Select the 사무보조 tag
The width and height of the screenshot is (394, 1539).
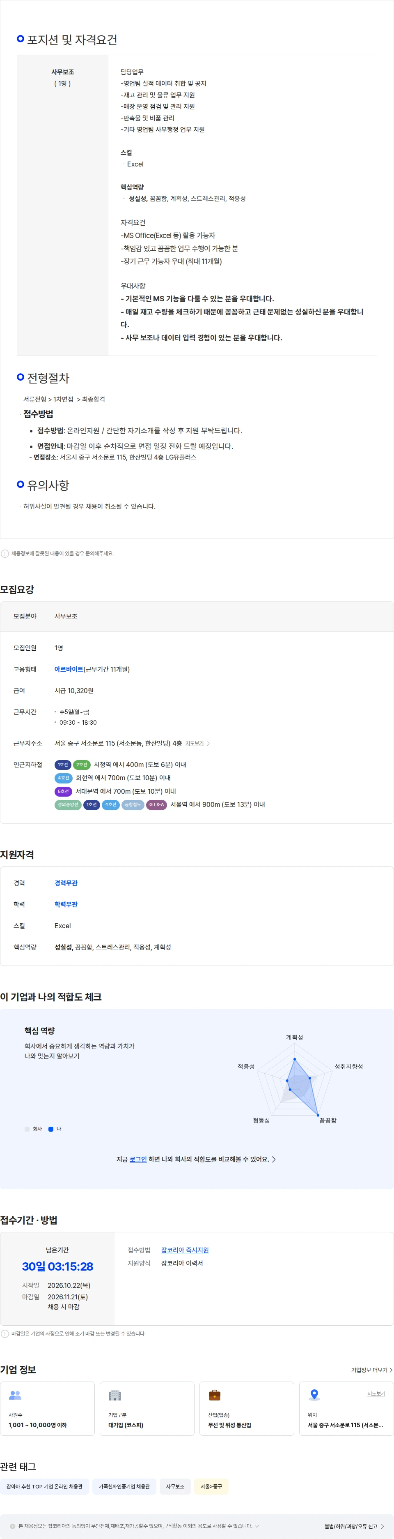click(175, 1486)
